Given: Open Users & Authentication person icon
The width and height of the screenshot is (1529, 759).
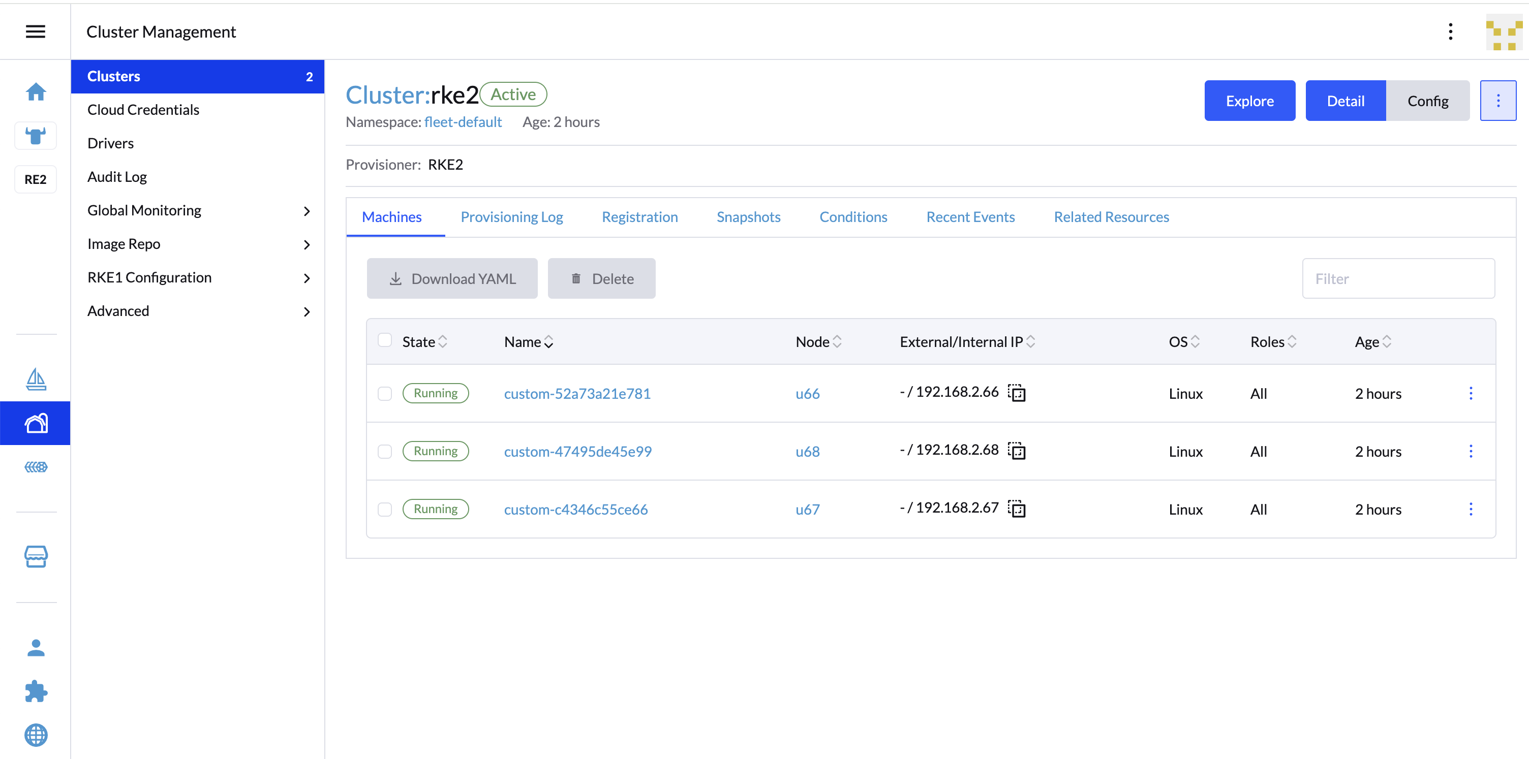Looking at the screenshot, I should tap(36, 647).
